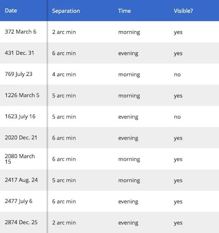This screenshot has height=233, width=219.
Task: Select the 431 Dec. 31 date cell
Action: (x=20, y=53)
